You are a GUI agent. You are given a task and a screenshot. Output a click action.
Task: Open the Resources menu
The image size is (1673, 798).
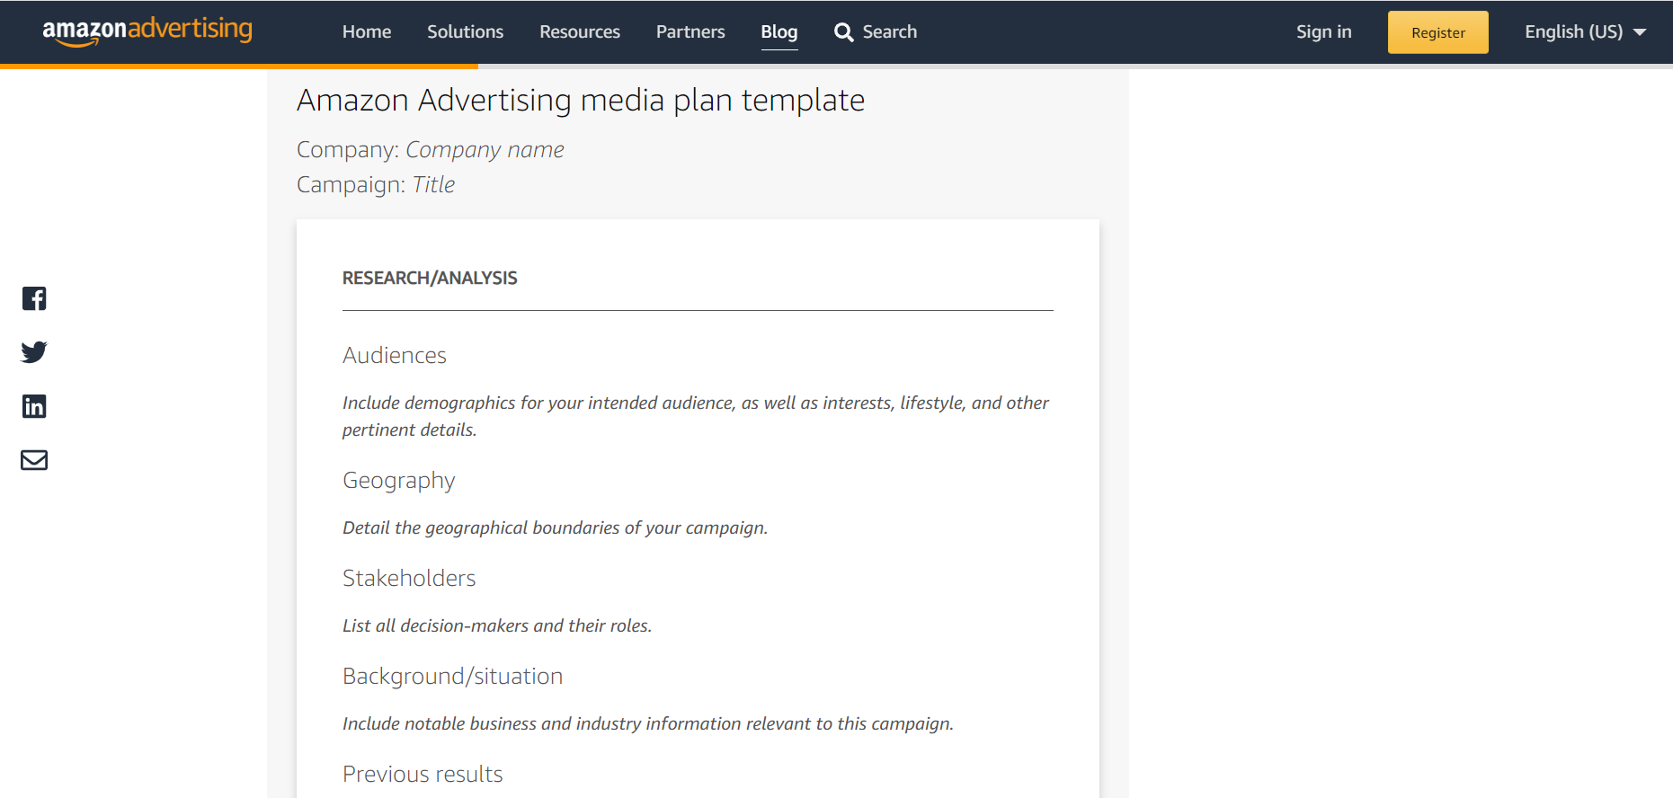(580, 32)
